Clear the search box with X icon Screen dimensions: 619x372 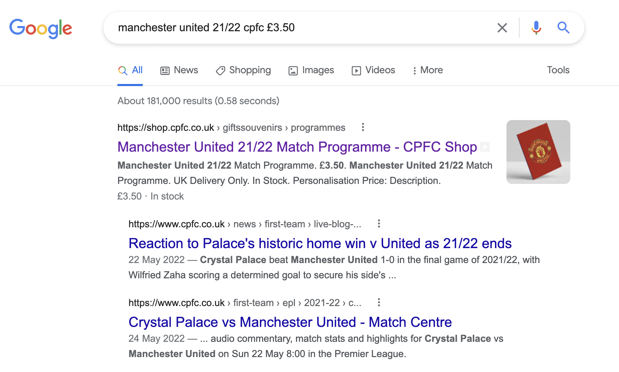point(502,28)
